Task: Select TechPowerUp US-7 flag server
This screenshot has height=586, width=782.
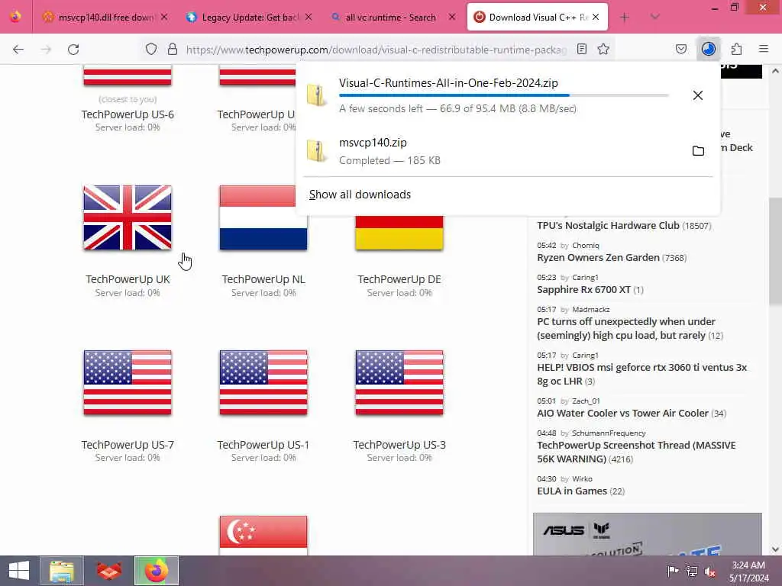Action: (128, 383)
